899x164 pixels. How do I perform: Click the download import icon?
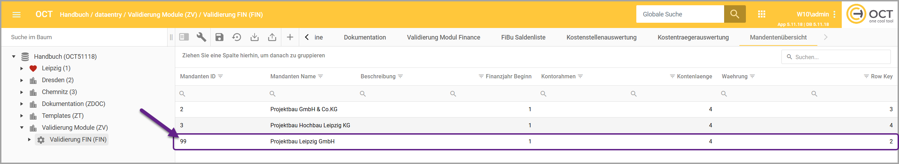pyautogui.click(x=255, y=37)
